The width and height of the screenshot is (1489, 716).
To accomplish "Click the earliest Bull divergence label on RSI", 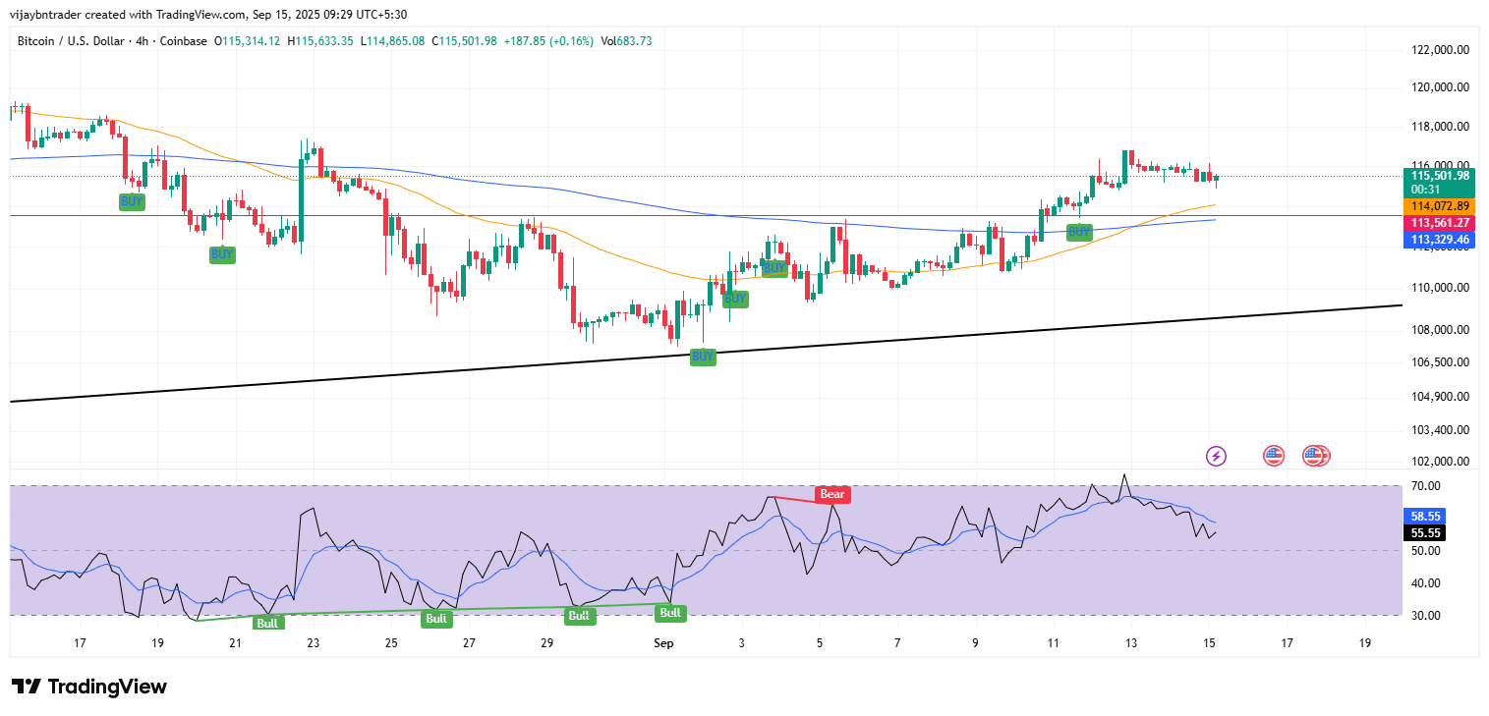I will click(267, 623).
